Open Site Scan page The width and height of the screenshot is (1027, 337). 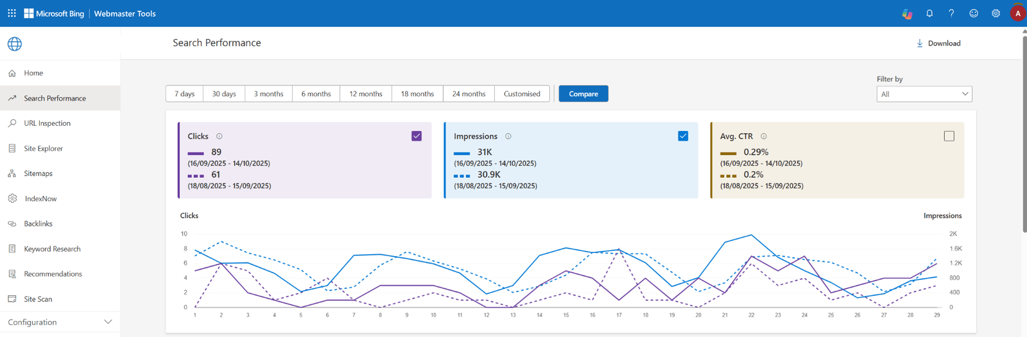coord(60,299)
